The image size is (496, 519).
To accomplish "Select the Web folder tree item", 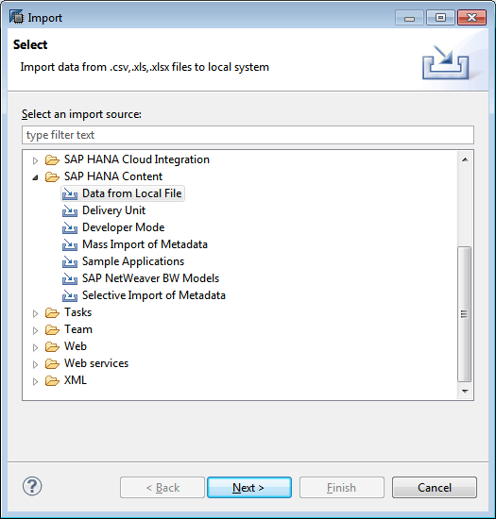I will pyautogui.click(x=76, y=346).
